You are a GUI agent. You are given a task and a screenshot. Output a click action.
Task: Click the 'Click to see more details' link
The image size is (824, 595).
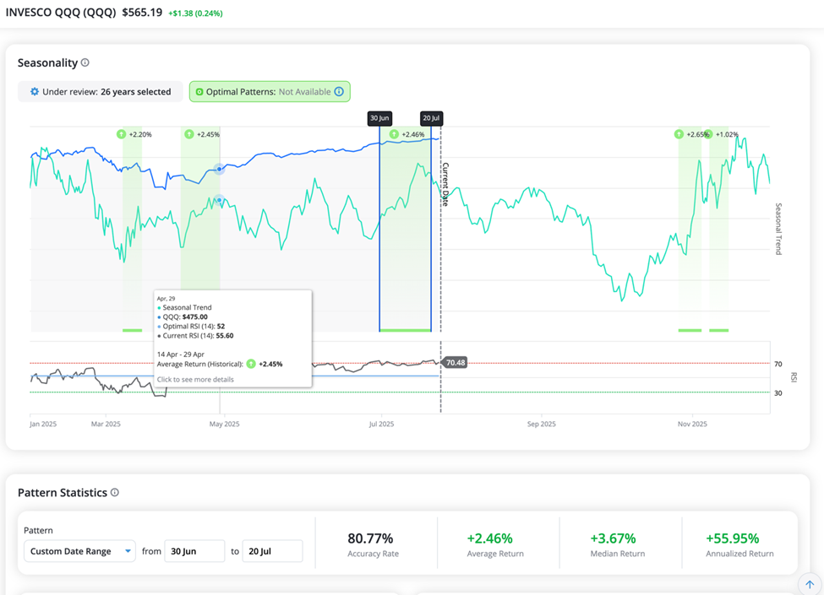[x=195, y=380]
